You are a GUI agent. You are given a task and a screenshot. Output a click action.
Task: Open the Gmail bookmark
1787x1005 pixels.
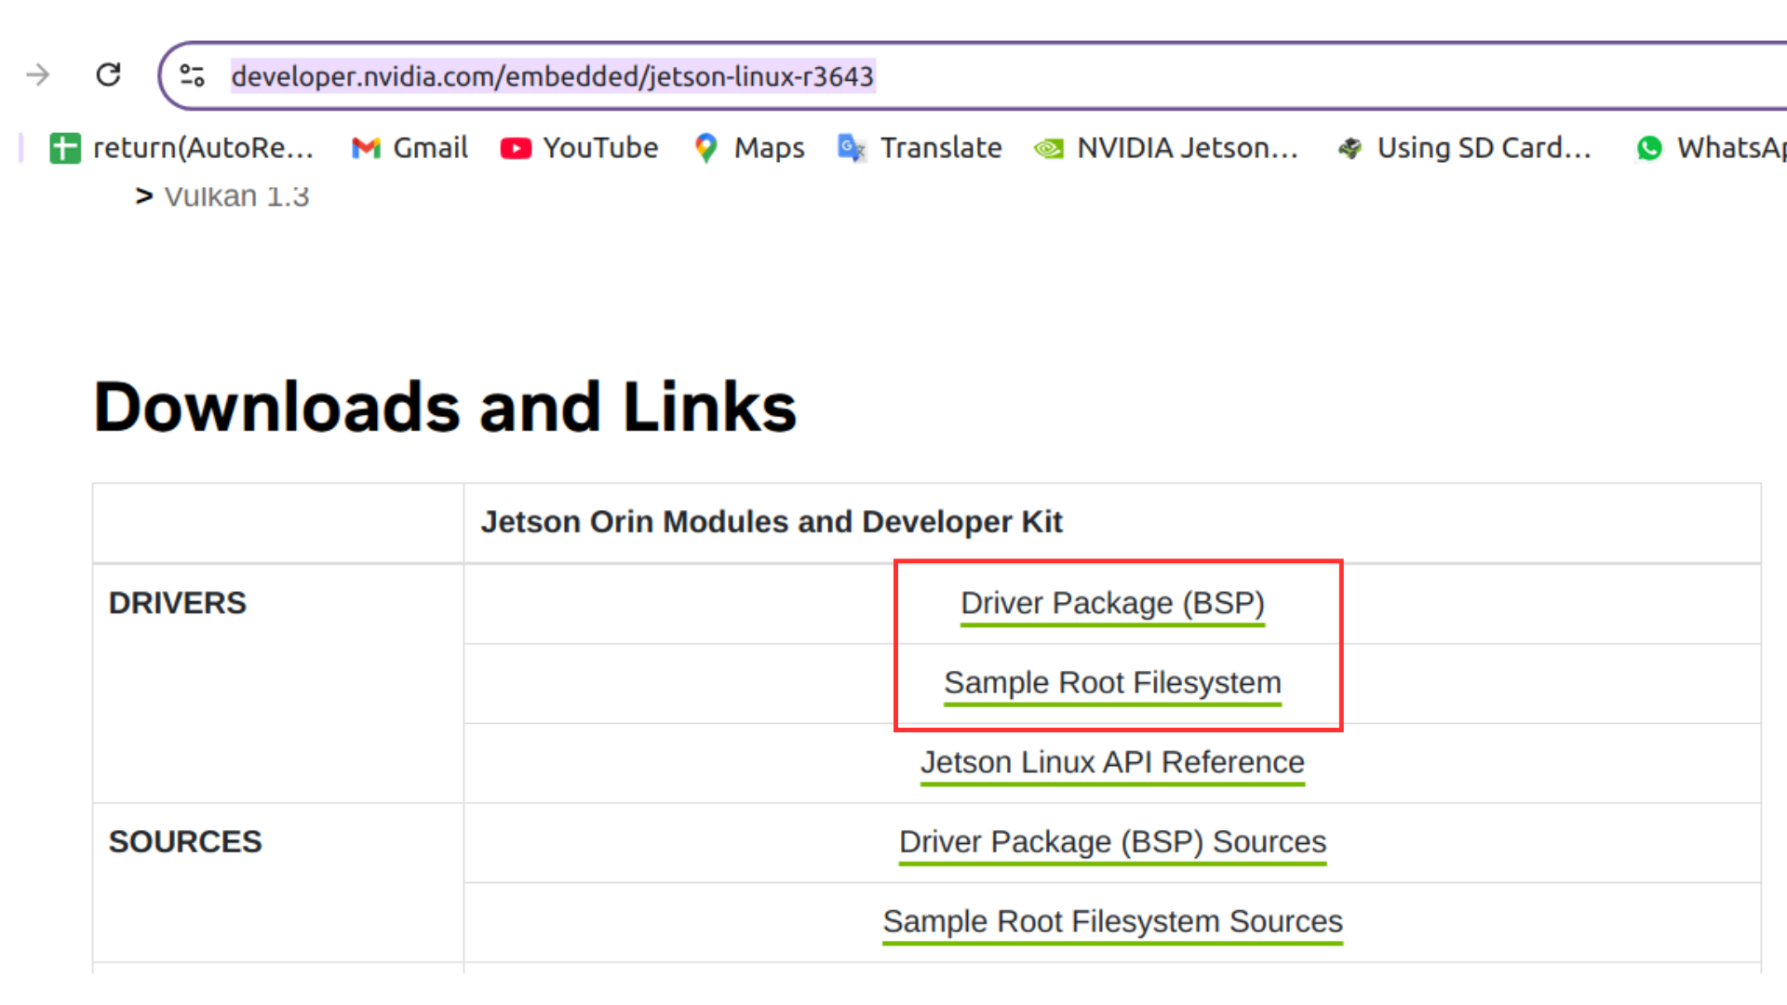pyautogui.click(x=410, y=148)
